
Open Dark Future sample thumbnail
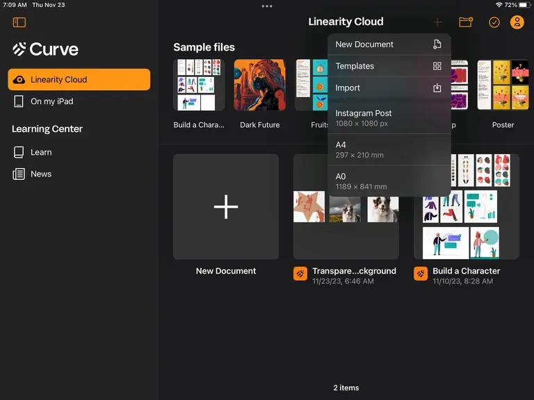click(x=260, y=85)
